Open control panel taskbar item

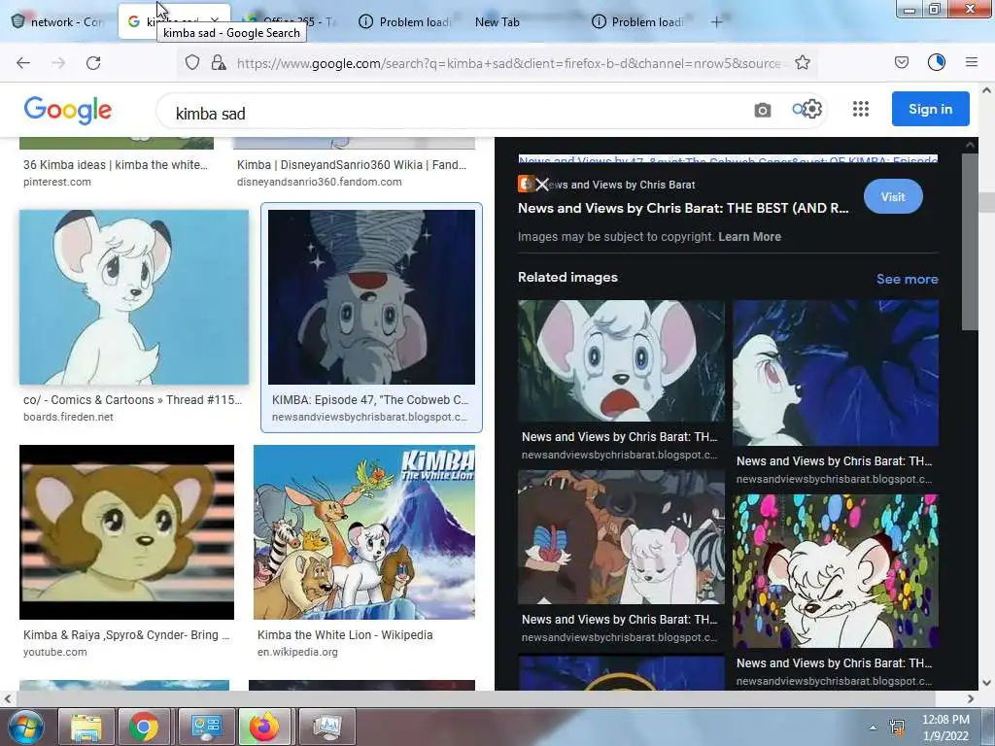tap(206, 727)
